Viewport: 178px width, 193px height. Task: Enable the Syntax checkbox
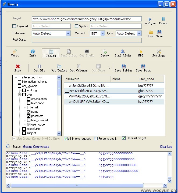(x=77, y=26)
